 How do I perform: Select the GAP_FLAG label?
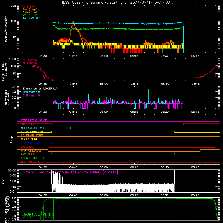[x=27, y=124]
